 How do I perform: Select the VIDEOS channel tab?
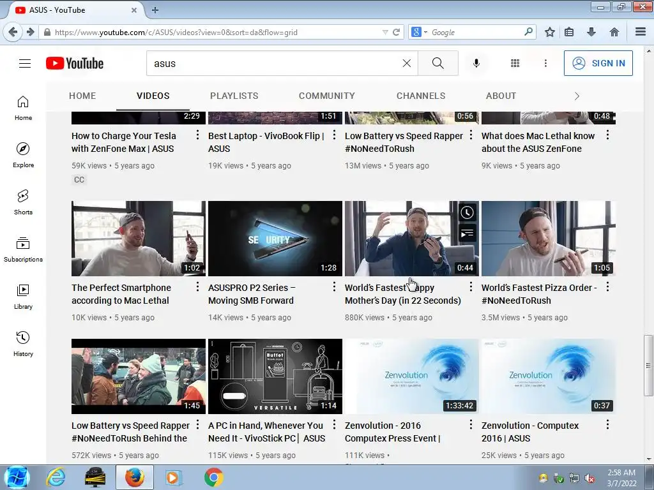(153, 96)
